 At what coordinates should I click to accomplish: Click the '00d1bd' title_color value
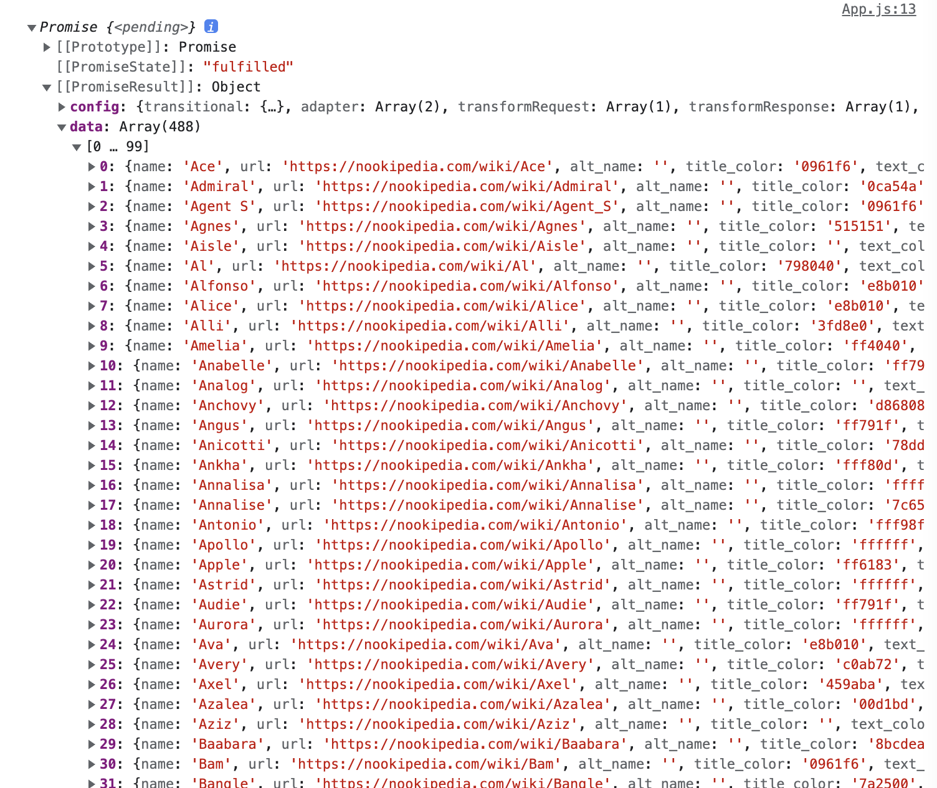883,705
